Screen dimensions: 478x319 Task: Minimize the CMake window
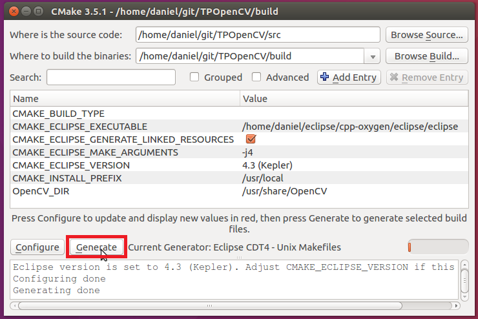coord(26,12)
